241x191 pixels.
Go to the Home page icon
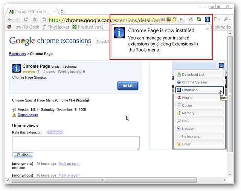pyautogui.click(x=35, y=19)
